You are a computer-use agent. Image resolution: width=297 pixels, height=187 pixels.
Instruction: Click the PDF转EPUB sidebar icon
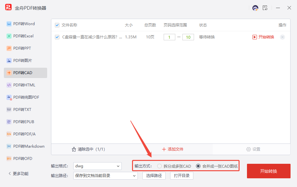[9, 122]
